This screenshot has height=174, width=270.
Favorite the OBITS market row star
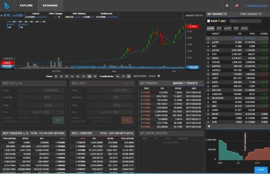pyautogui.click(x=208, y=74)
